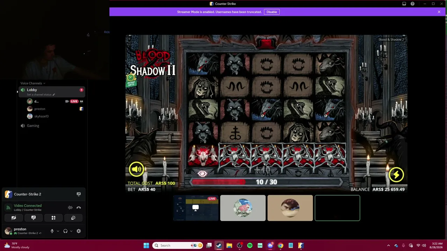Click the pop-out icon in the title bar
Viewport: 447px width, 251px height.
[404, 4]
